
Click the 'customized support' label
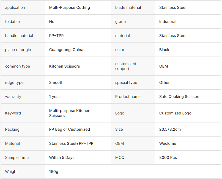pyautogui.click(x=125, y=66)
